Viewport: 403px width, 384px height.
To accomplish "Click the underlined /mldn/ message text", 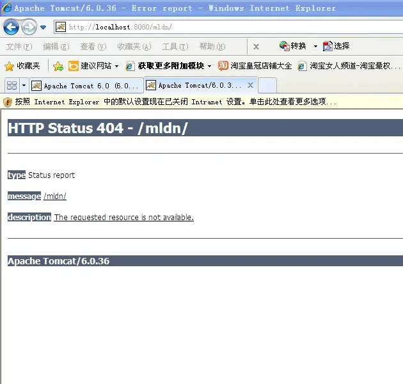I will pos(55,196).
